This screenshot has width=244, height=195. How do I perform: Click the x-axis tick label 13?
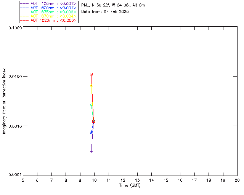click(x=137, y=180)
